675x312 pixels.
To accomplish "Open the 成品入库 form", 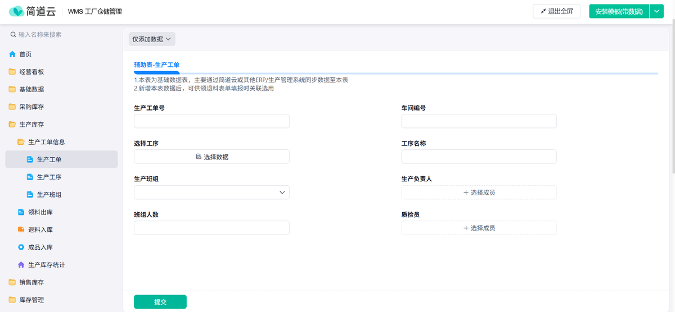I will tap(61, 247).
